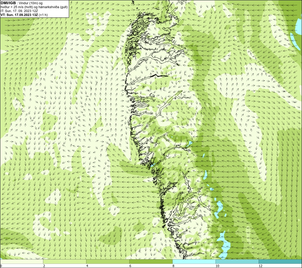The height and width of the screenshot is (268, 302).
Task: Click the darkest teal segment above 12
Action: (280, 261)
